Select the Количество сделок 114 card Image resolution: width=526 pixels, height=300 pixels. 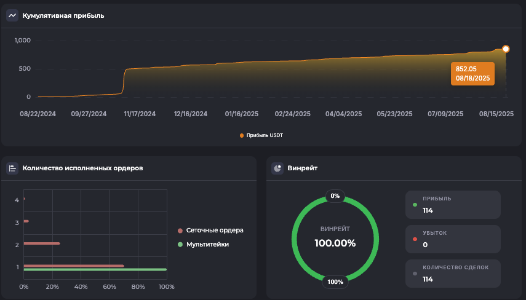[x=453, y=273]
